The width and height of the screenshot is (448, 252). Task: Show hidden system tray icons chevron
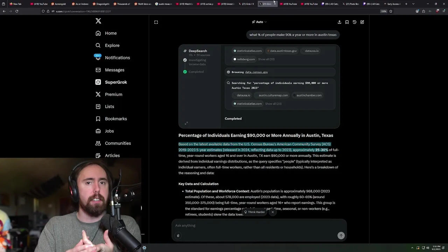pos(412,248)
